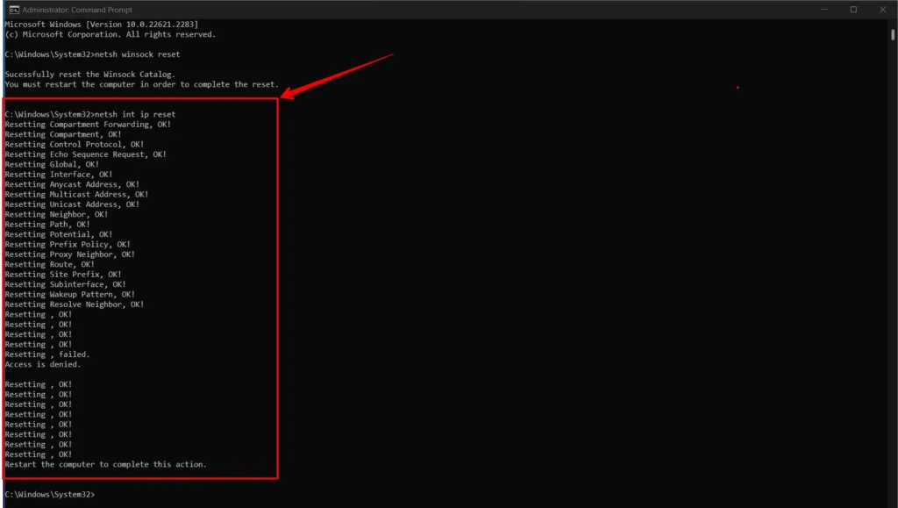The height and width of the screenshot is (508, 898).
Task: Click 'Resetting Subinterface, OK!' line
Action: [x=65, y=284]
